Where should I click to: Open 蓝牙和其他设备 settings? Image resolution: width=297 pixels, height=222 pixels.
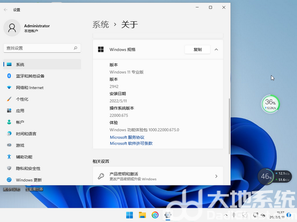point(42,76)
